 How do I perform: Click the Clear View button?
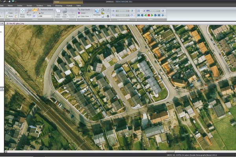point(83,16)
